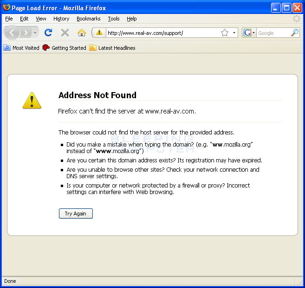Click 'Done' in the status bar
Viewport: 305px width, 288px height.
10,281
